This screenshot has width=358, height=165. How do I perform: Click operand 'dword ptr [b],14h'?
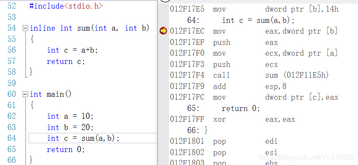pos(302,9)
